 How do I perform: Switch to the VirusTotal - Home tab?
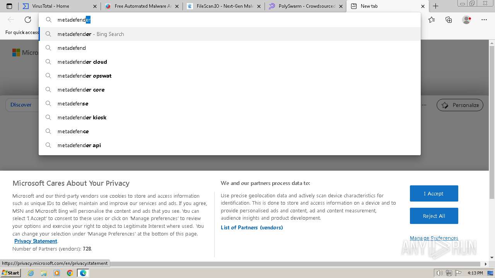click(60, 6)
